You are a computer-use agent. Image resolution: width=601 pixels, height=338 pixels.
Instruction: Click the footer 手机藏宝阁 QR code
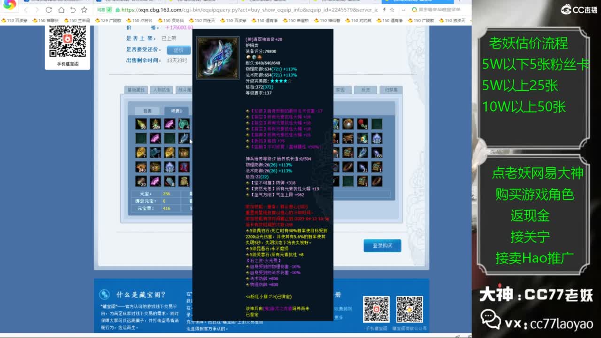(x=376, y=309)
